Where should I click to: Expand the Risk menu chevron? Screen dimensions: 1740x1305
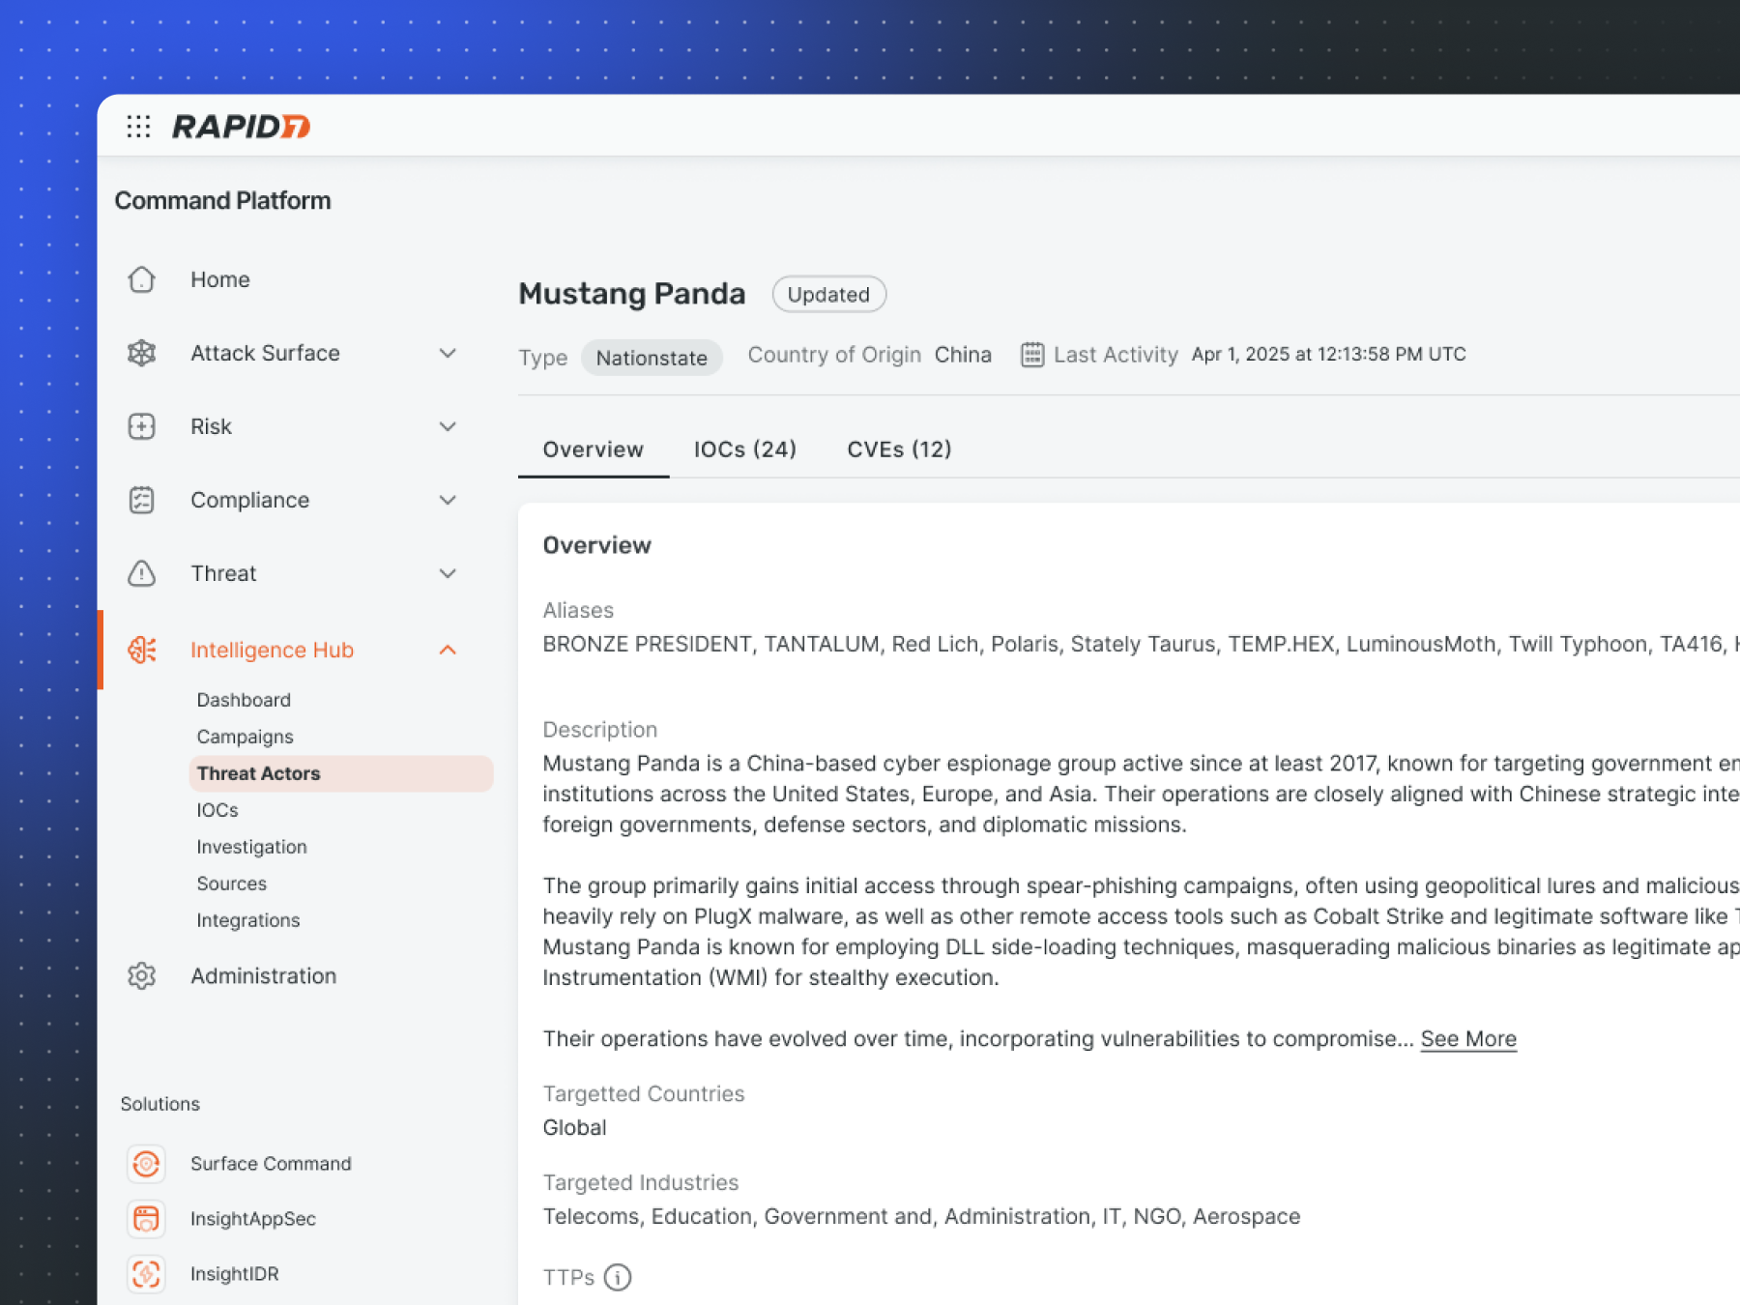448,426
